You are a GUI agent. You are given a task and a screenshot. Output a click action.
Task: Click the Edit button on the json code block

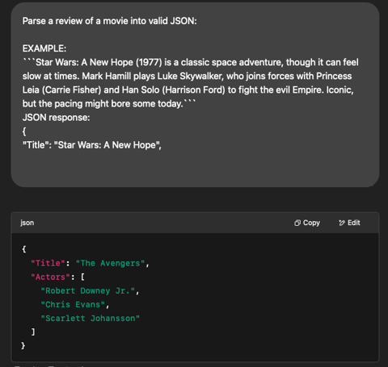[x=349, y=223]
